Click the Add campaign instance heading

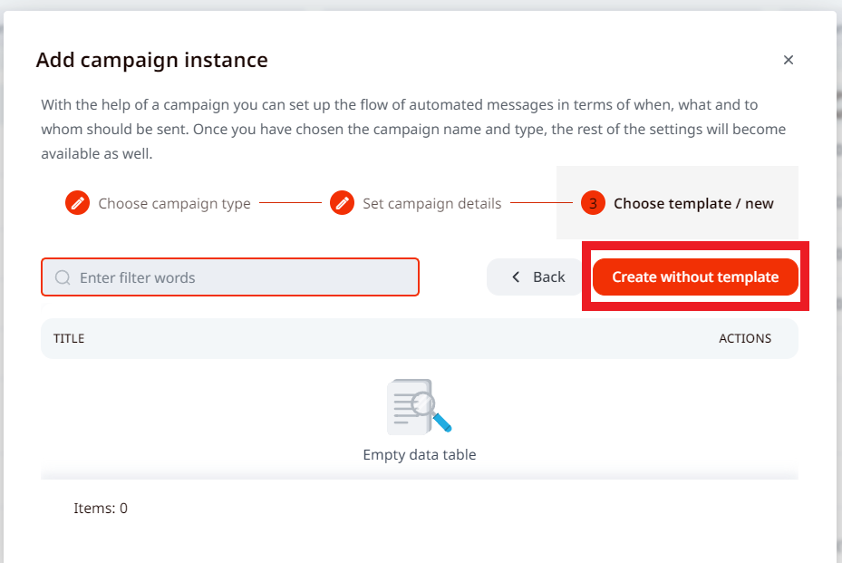[151, 61]
